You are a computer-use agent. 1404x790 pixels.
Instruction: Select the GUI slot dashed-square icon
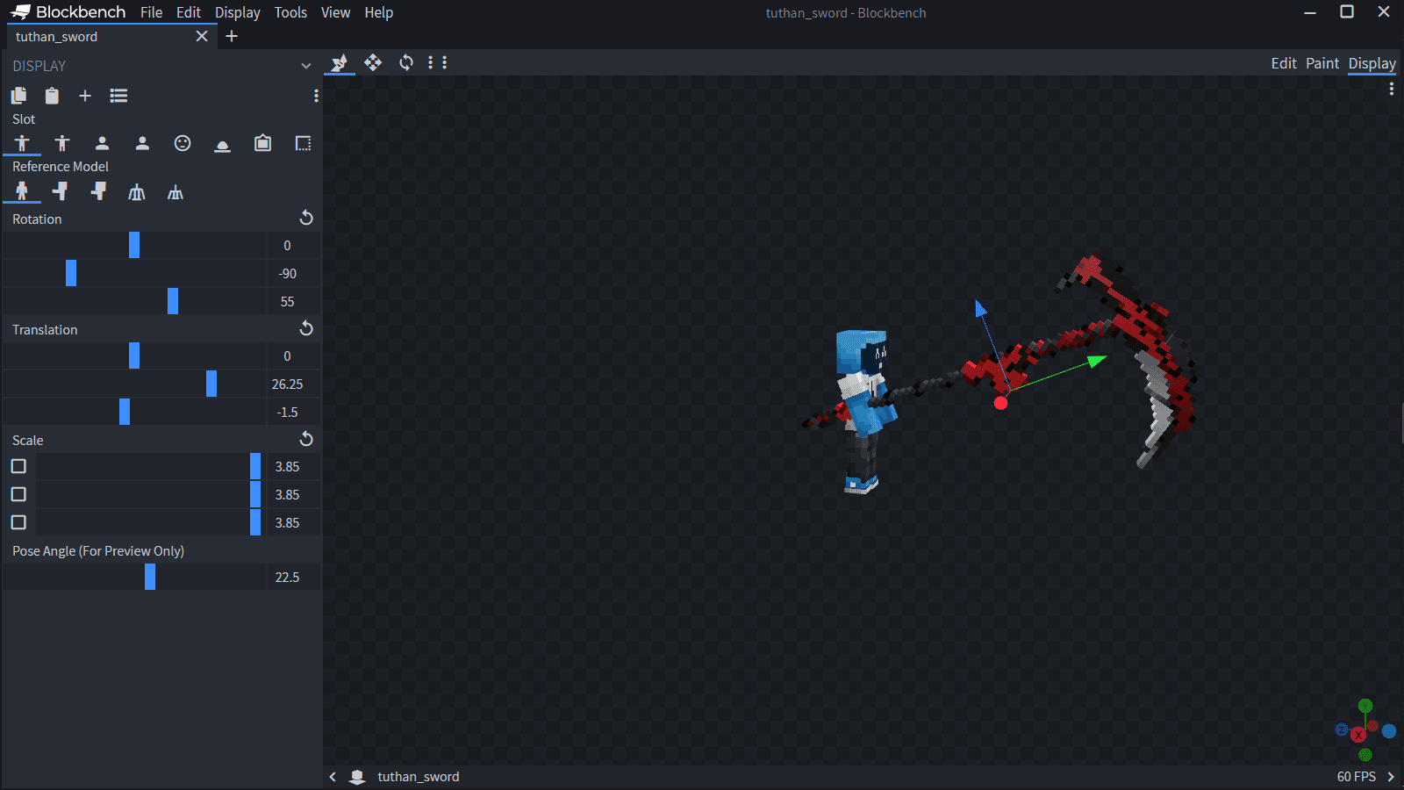(303, 143)
